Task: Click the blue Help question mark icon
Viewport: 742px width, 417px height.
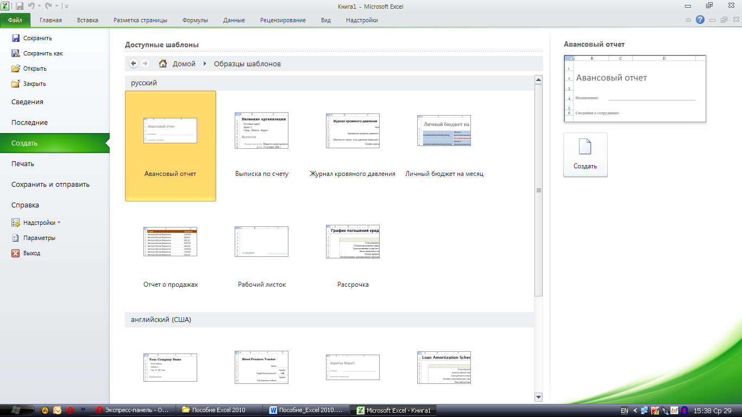Action: (700, 20)
